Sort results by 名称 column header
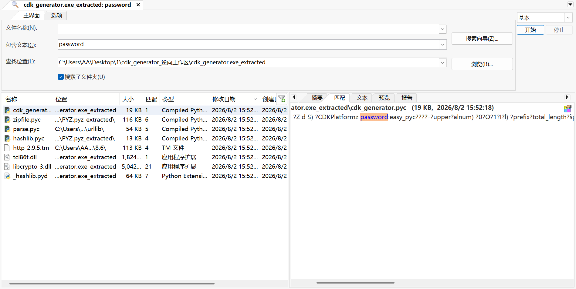 28,99
